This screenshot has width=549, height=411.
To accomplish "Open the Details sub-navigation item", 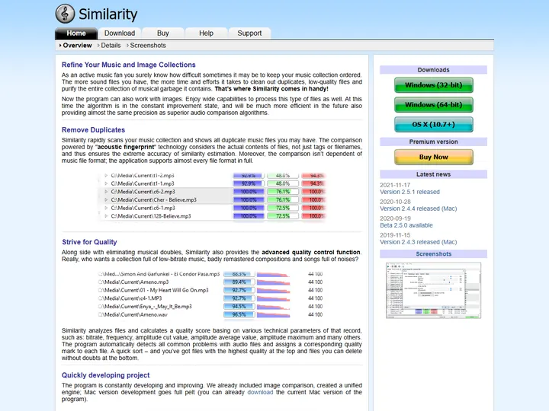I will pos(111,46).
